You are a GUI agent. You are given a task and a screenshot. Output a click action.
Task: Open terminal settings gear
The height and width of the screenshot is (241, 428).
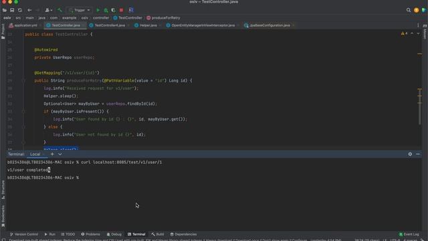pos(410,155)
